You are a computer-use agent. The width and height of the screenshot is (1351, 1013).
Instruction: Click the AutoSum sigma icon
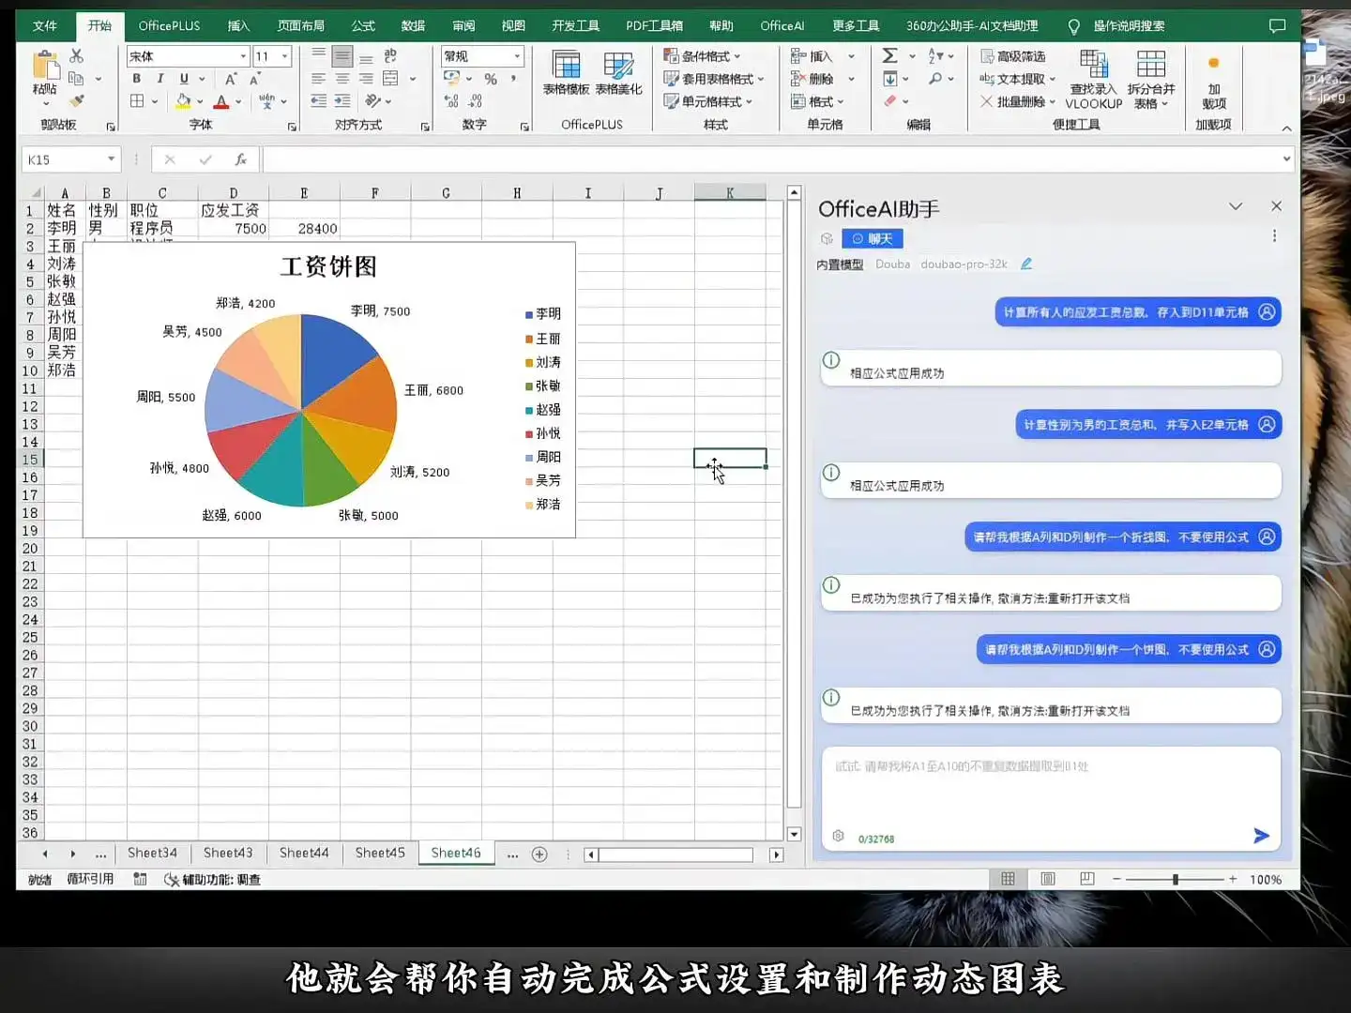(x=890, y=56)
